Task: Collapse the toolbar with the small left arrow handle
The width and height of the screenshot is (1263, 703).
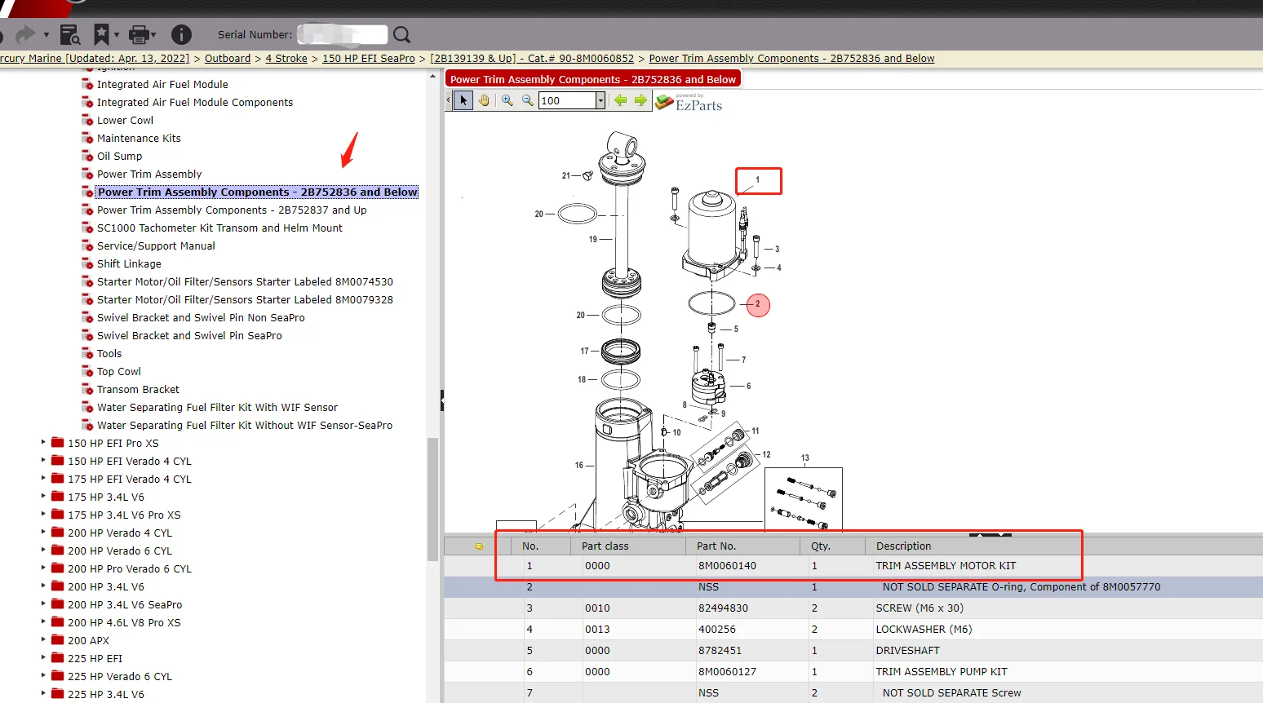Action: point(448,100)
